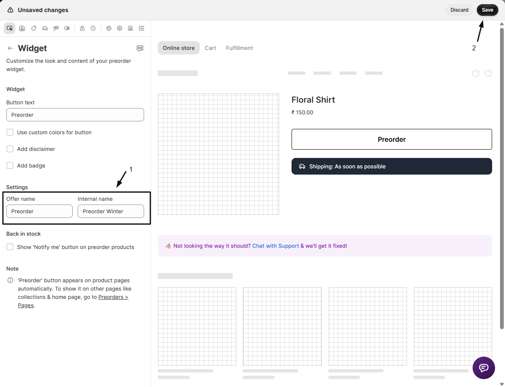The height and width of the screenshot is (387, 505).
Task: Open the Chat with Support link
Action: pyautogui.click(x=276, y=246)
